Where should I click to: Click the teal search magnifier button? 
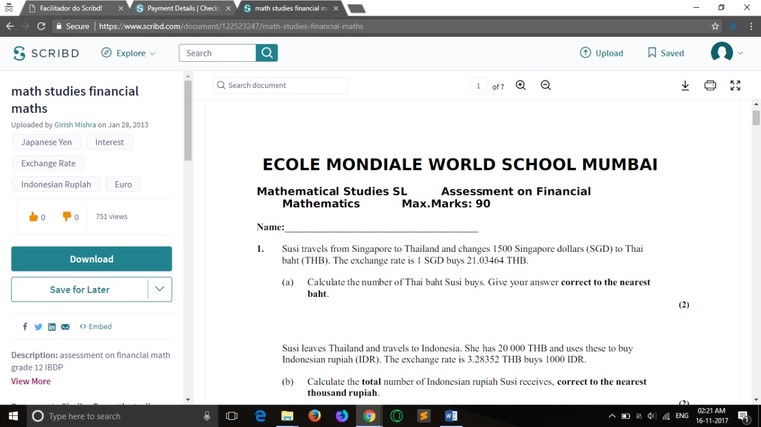pyautogui.click(x=267, y=53)
